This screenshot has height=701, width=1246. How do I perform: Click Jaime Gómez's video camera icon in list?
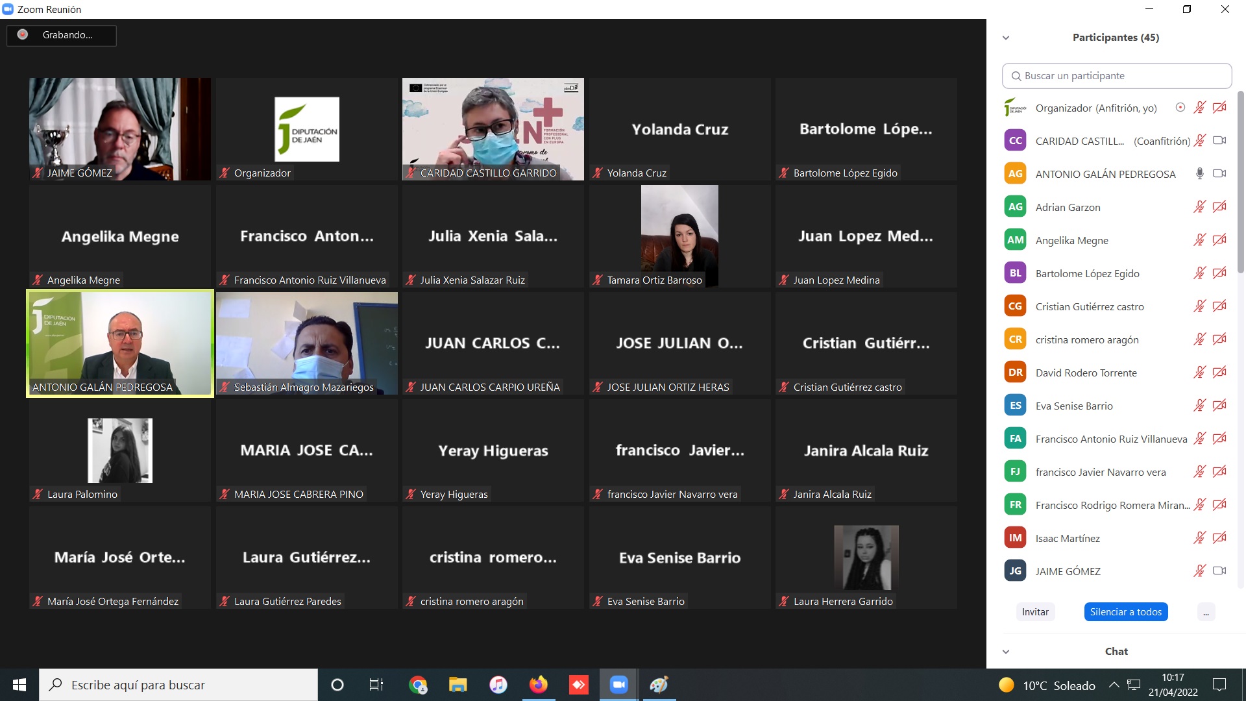pyautogui.click(x=1219, y=571)
